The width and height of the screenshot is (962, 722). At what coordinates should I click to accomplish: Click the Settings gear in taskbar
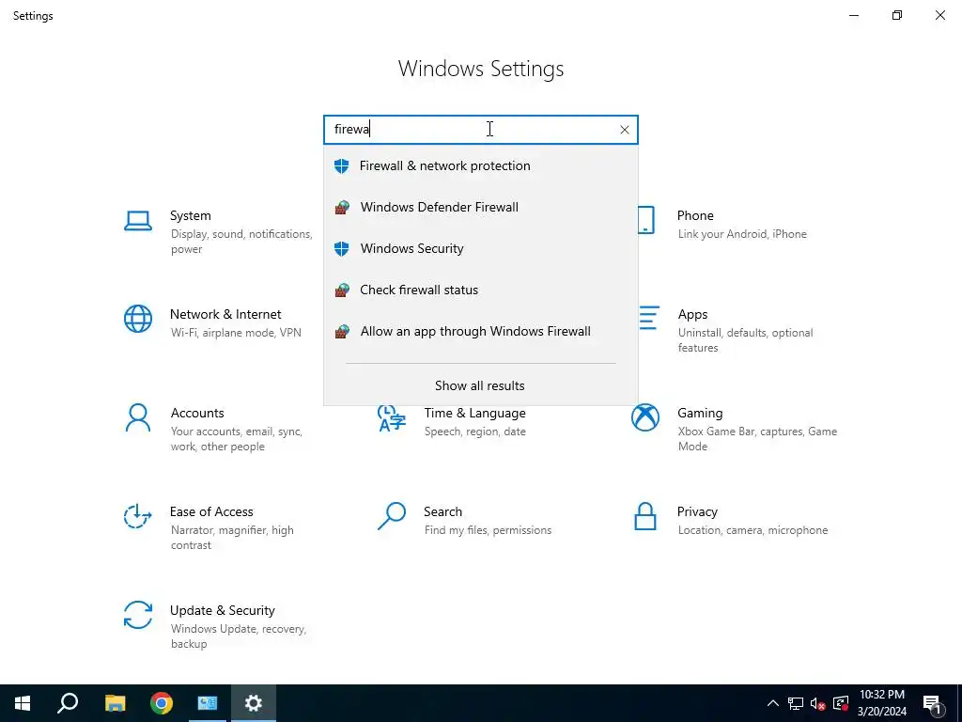(x=254, y=703)
